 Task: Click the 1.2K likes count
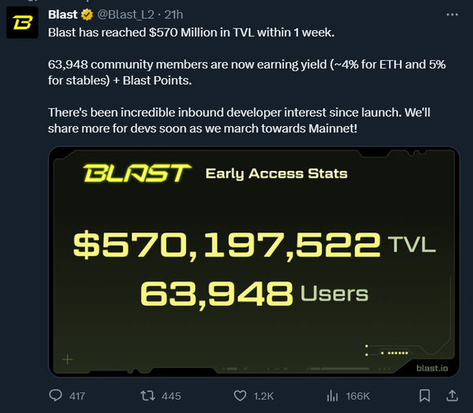pyautogui.click(x=263, y=396)
